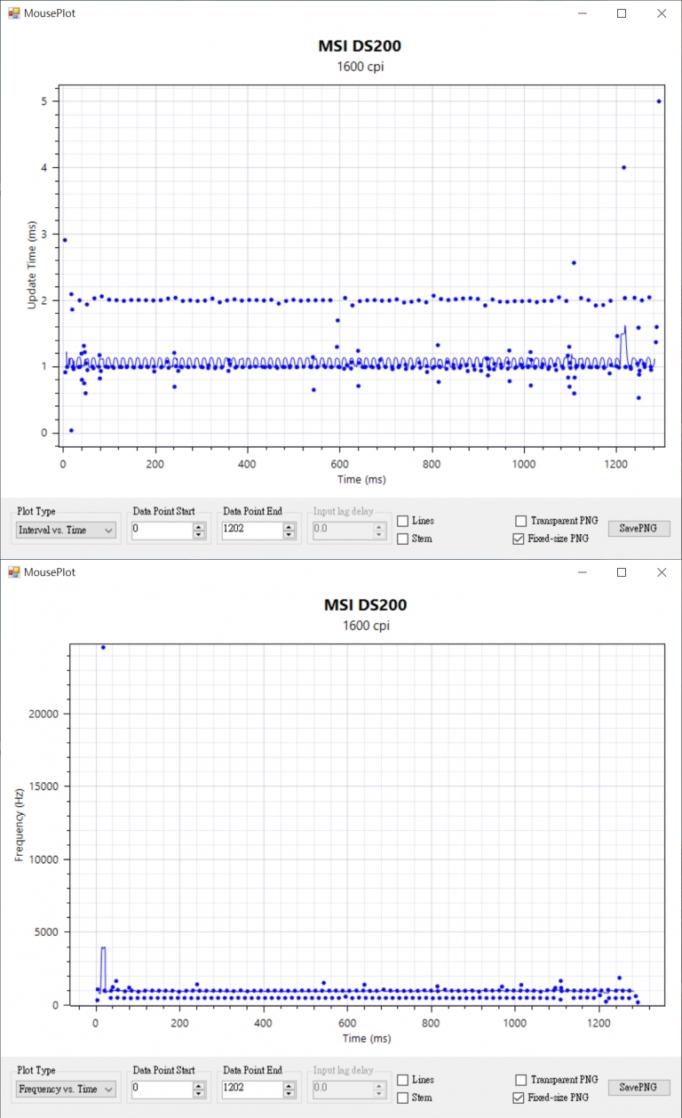Image resolution: width=682 pixels, height=1118 pixels.
Task: Minimize the lower MousePlot window
Action: pos(582,572)
